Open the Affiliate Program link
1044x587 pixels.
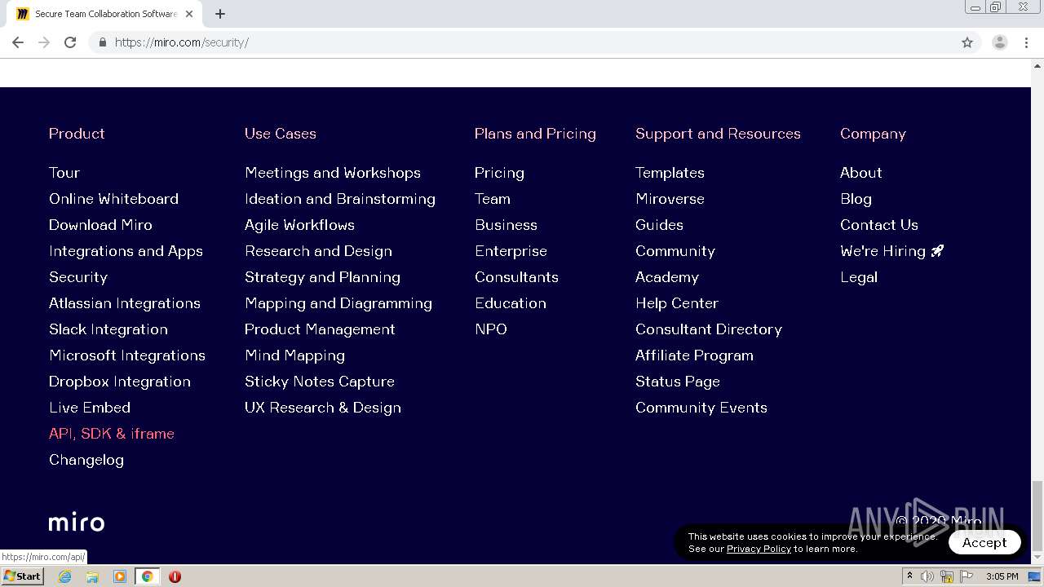[694, 355]
